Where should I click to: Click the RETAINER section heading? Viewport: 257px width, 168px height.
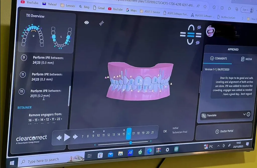pos(24,108)
